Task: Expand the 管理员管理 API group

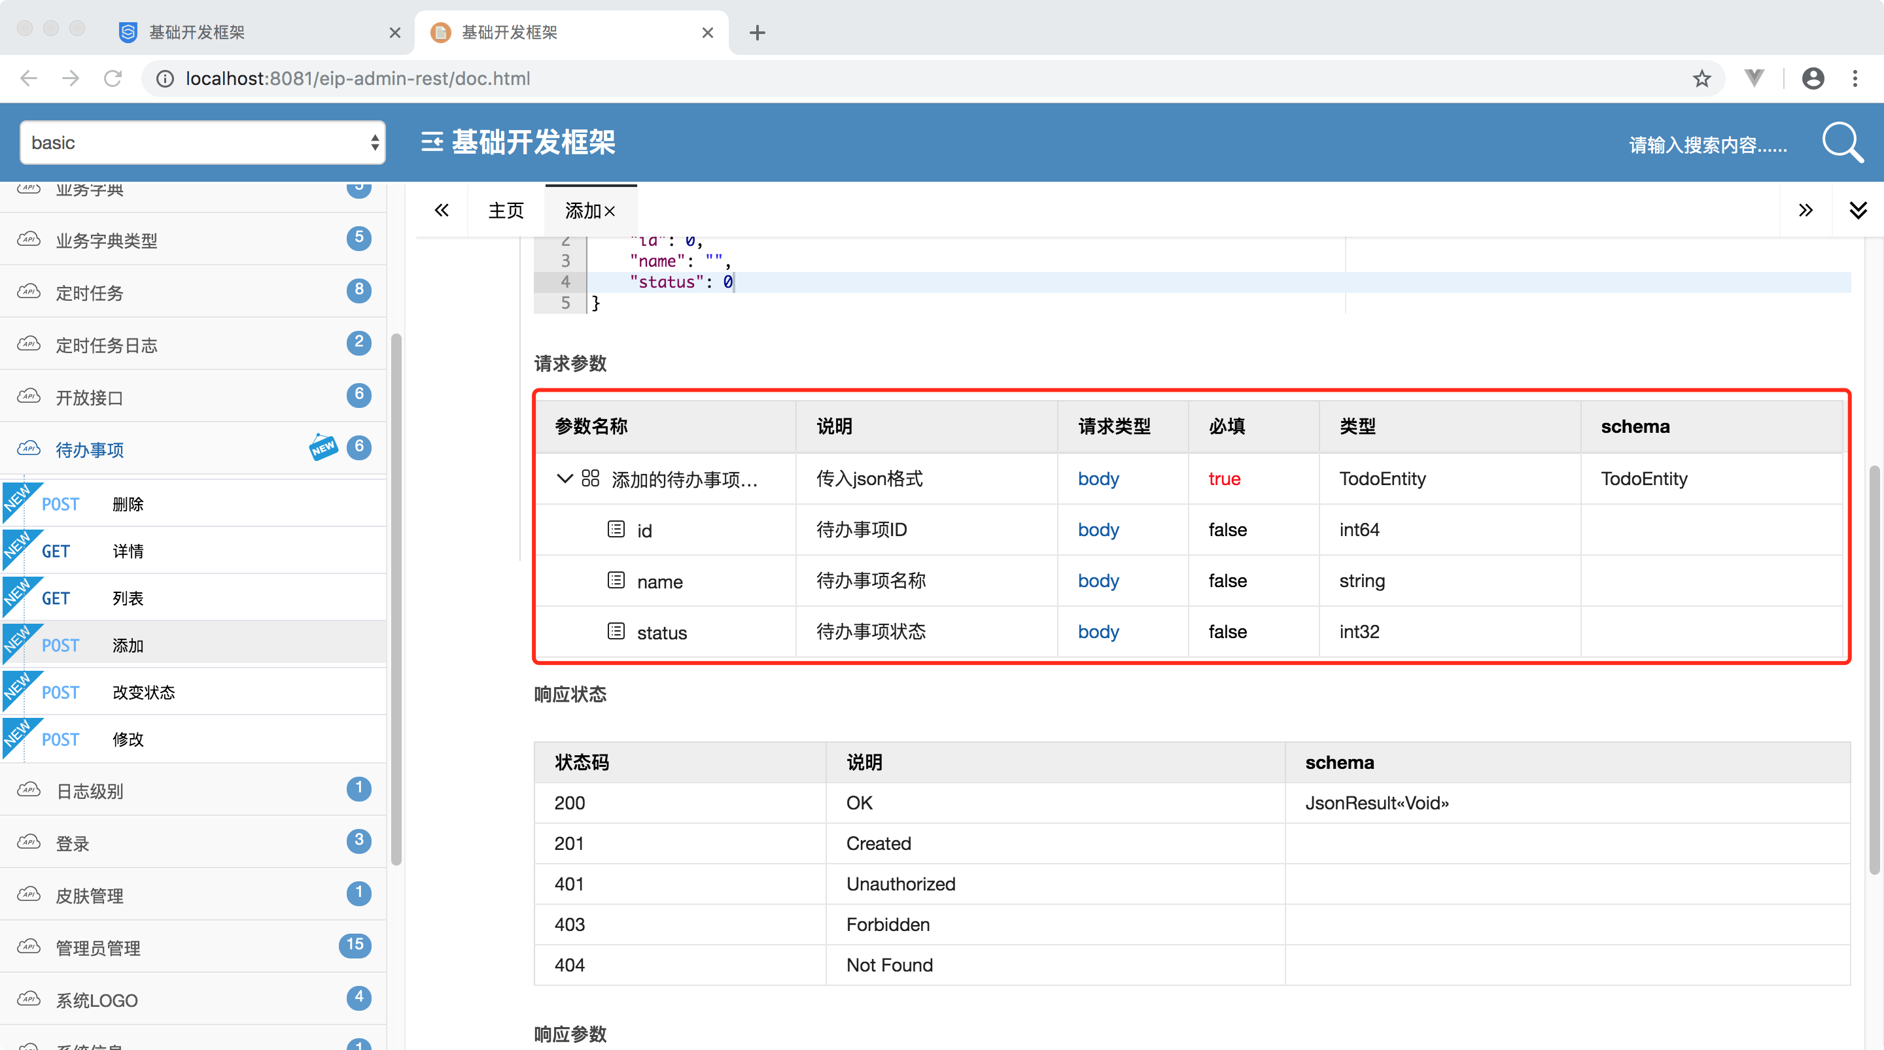Action: [x=98, y=949]
